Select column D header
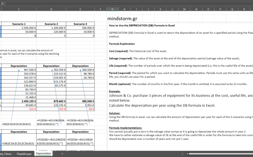Viewport: 253px width, 157px height. click(51, 9)
